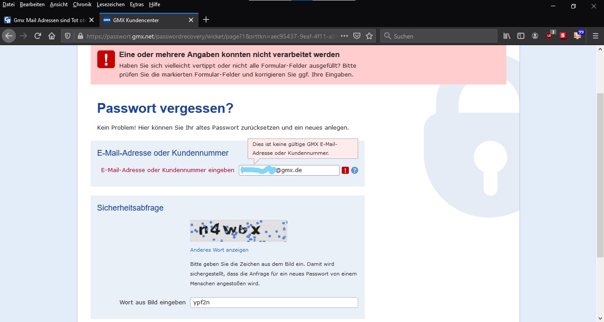
Task: Click the Passwort vergessen? heading
Action: (165, 108)
